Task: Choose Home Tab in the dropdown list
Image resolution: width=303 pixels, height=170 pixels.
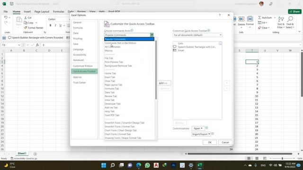Action: 110,74
